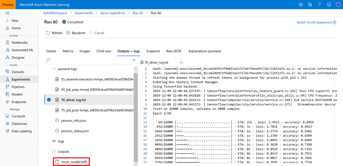Click the Compute monitor icon
This screenshot has height=166, width=343.
(8, 116)
